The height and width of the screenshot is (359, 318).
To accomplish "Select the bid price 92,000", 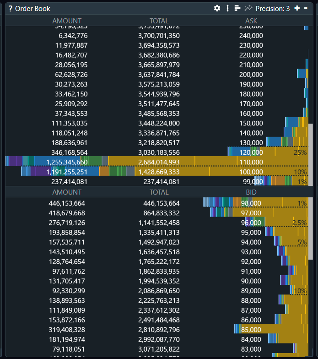I will 251,262.
